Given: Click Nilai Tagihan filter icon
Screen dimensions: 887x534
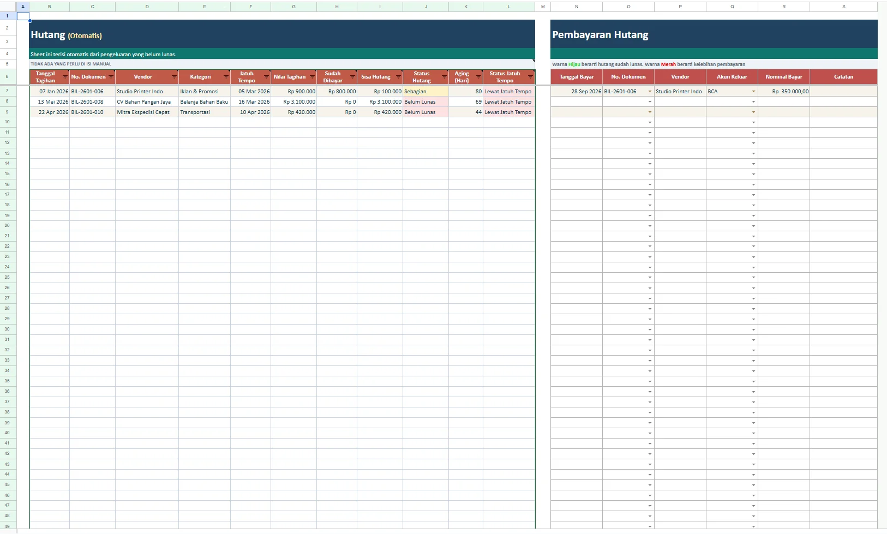Looking at the screenshot, I should point(312,77).
